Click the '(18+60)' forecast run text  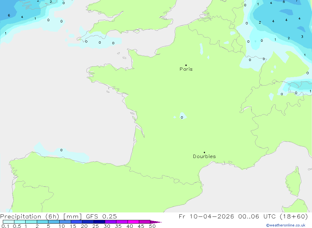(x=294, y=216)
